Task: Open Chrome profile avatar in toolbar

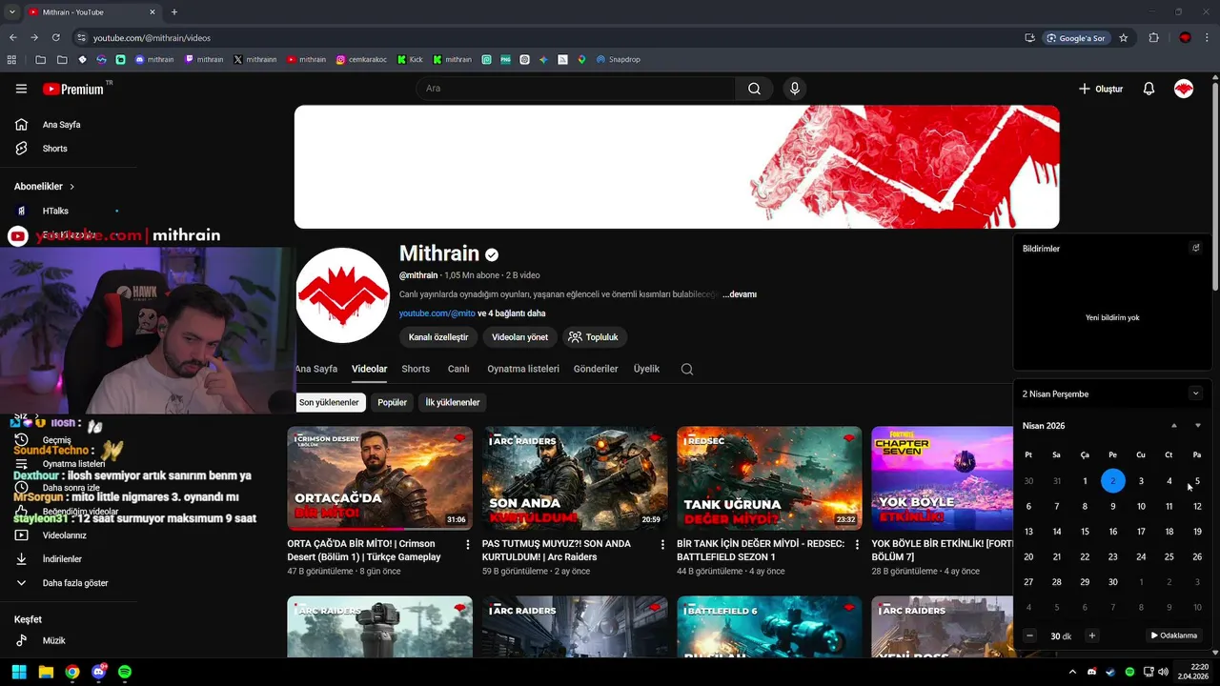Action: [1185, 38]
